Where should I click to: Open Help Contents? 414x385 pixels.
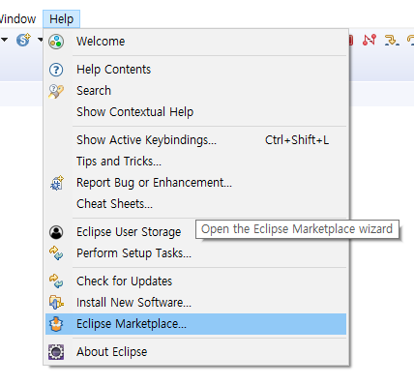195,70
